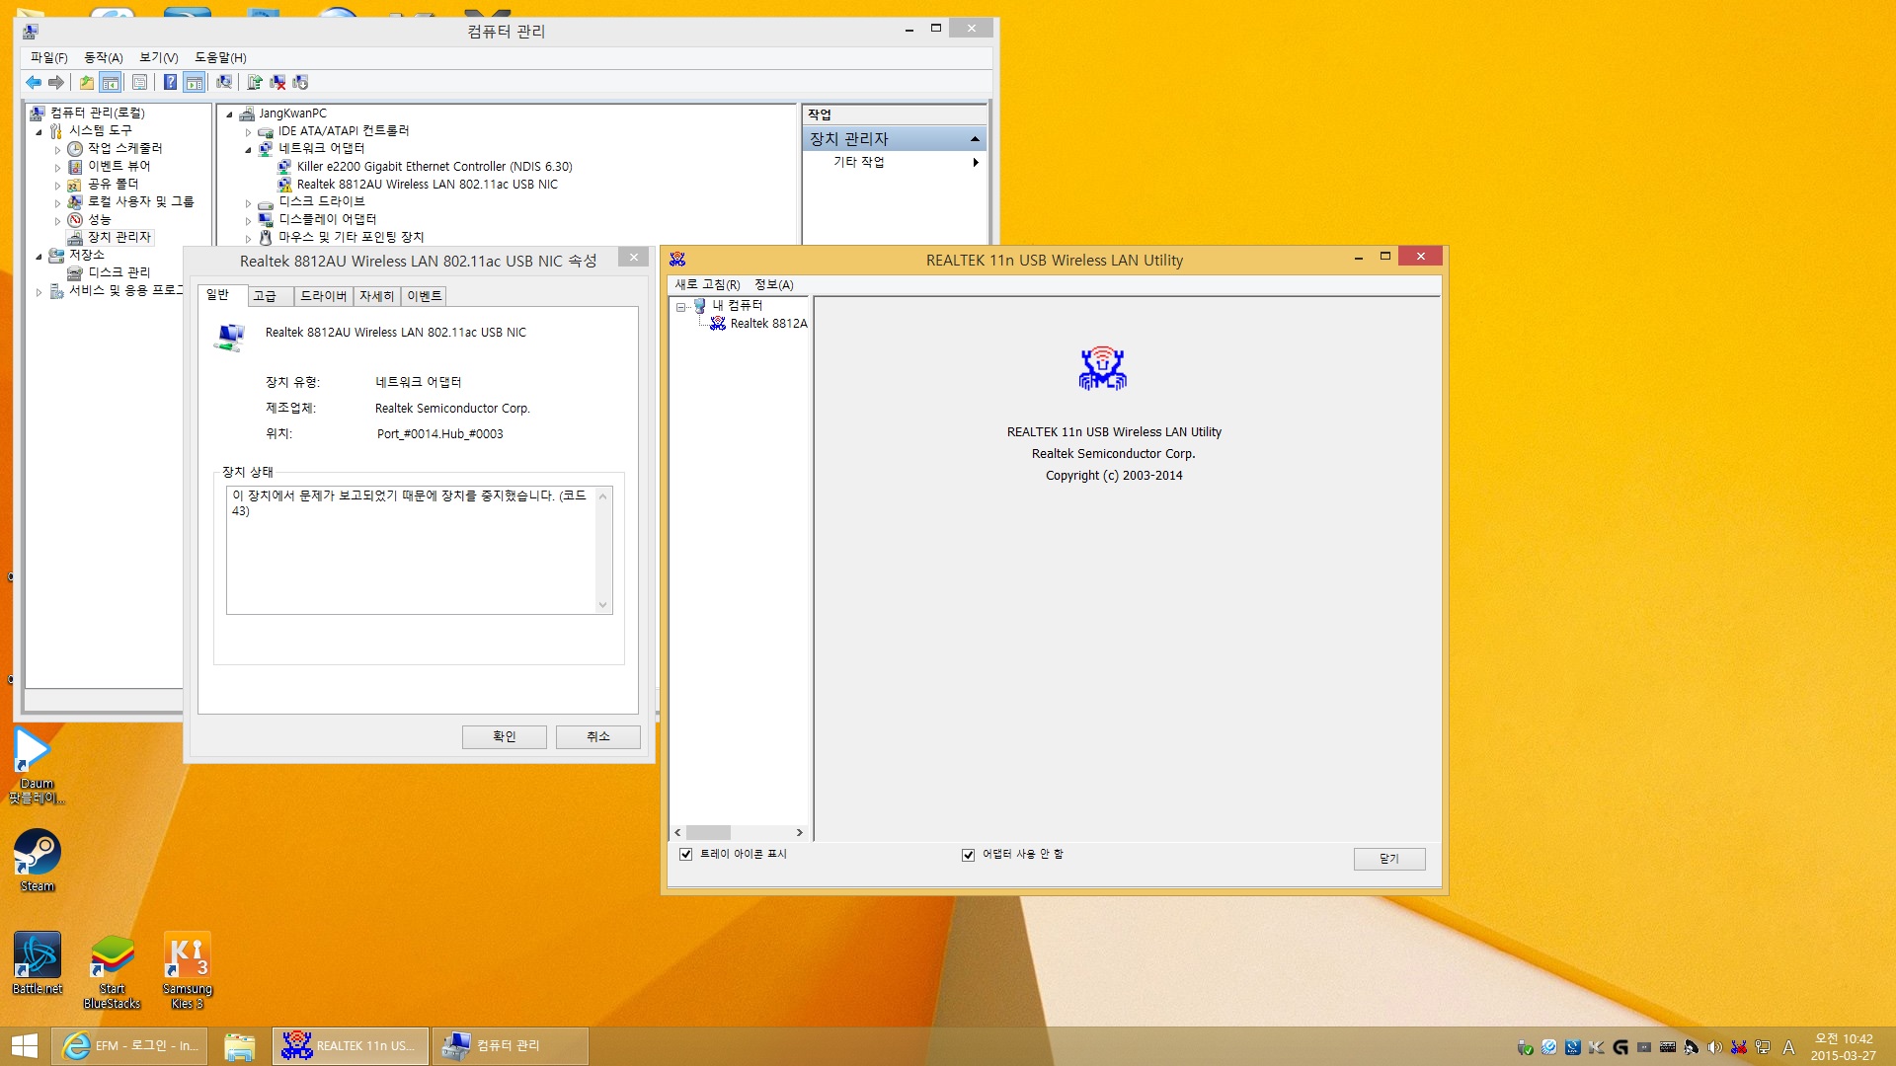Open the Start BlueStacks desktop icon
This screenshot has height=1066, width=1896.
113,970
